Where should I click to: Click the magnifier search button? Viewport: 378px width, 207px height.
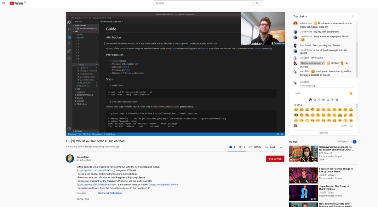point(258,3)
